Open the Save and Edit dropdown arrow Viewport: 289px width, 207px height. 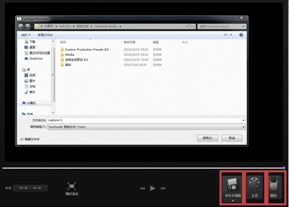point(233,200)
